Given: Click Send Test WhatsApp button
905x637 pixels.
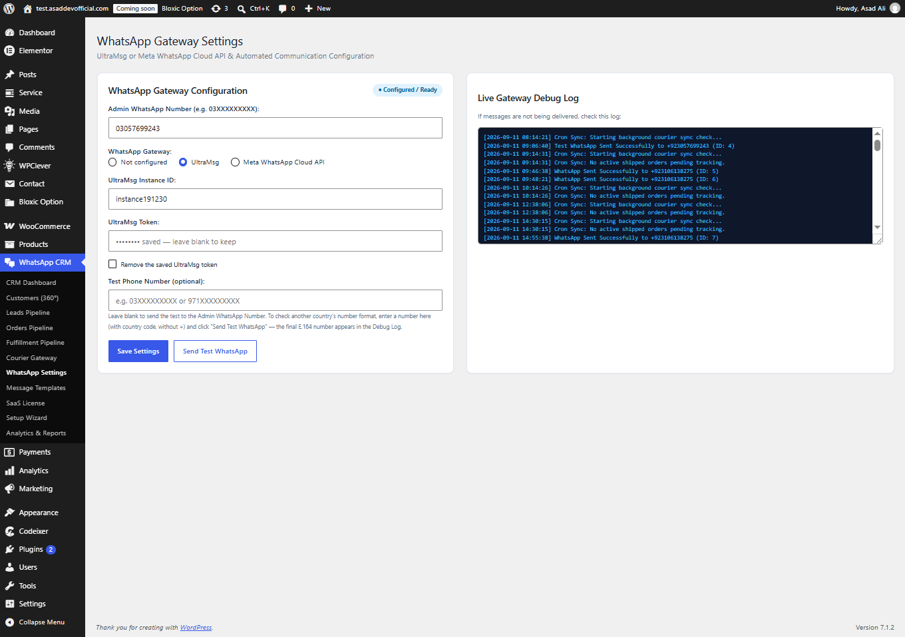Looking at the screenshot, I should pyautogui.click(x=215, y=351).
